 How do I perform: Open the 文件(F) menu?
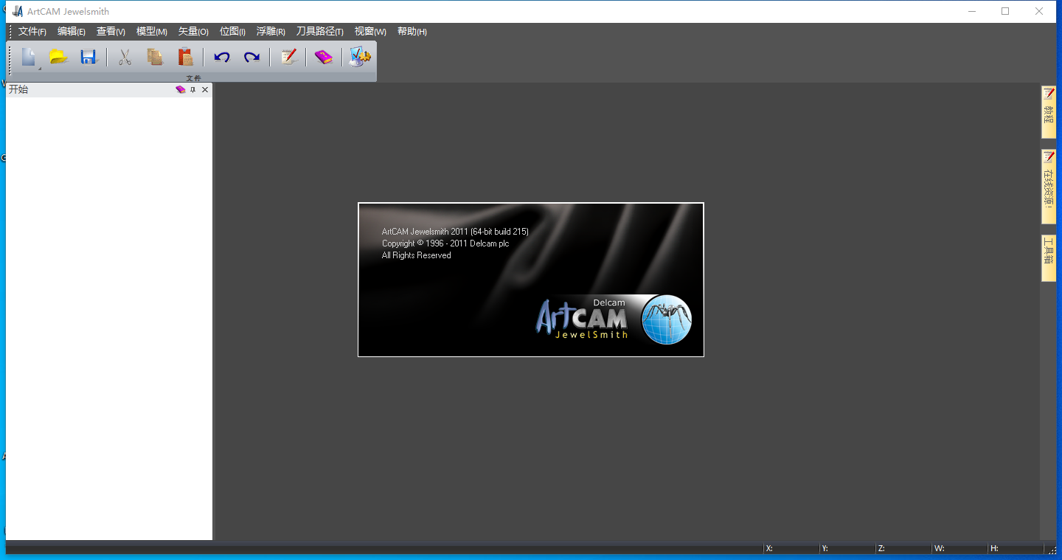(x=32, y=32)
